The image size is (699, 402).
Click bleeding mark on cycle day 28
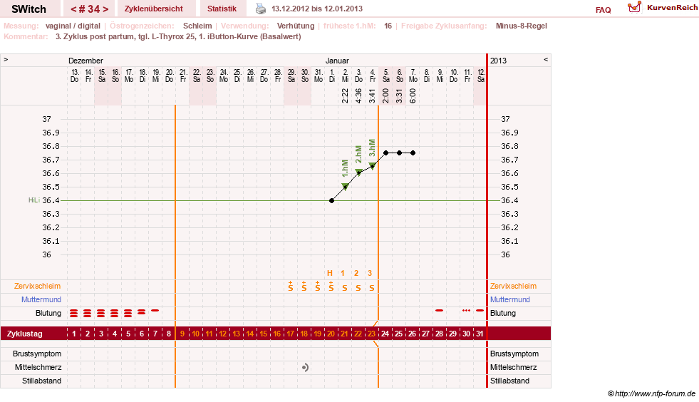[439, 310]
